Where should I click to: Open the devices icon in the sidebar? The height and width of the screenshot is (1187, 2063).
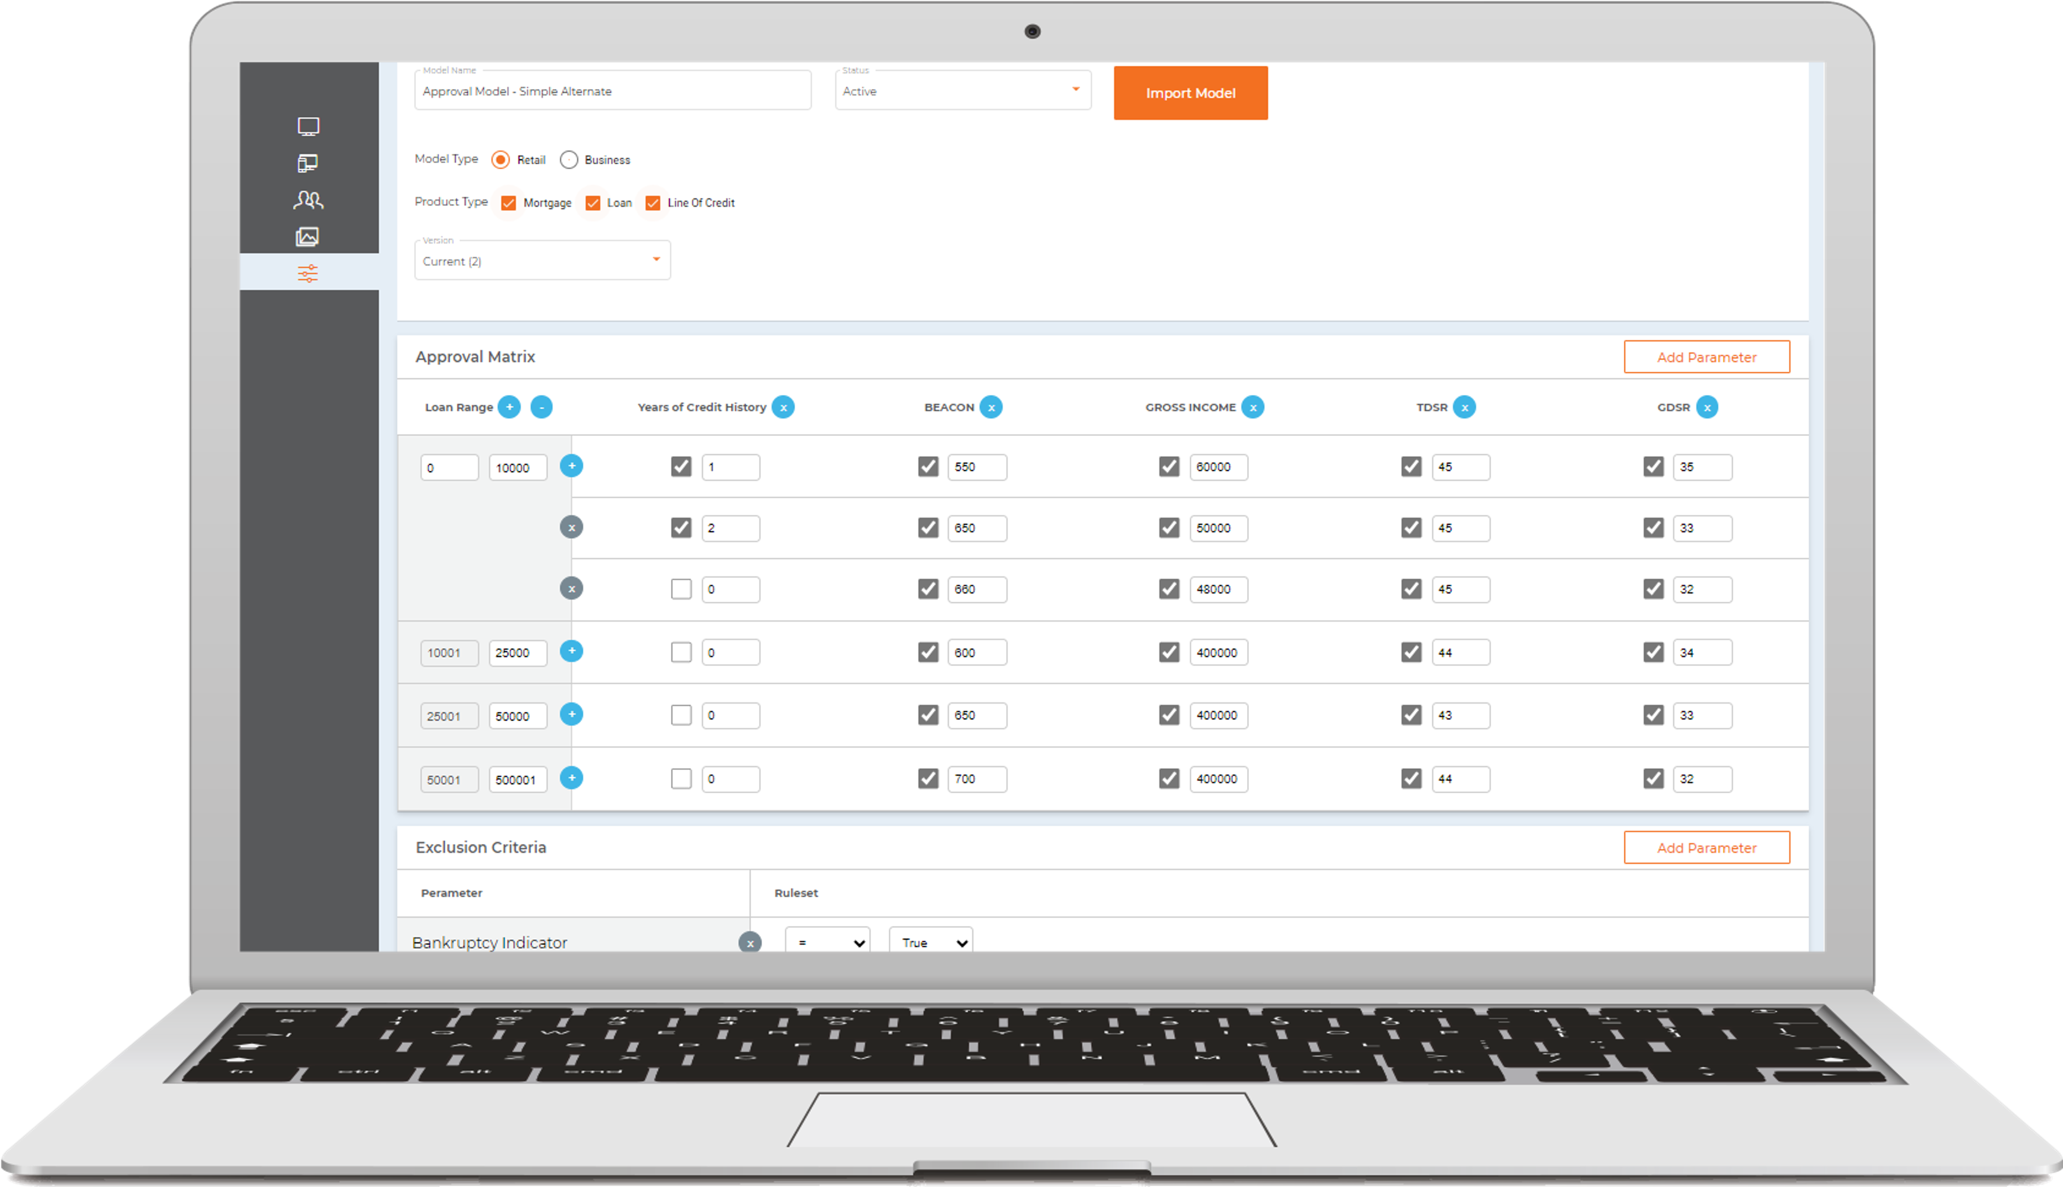click(x=308, y=163)
